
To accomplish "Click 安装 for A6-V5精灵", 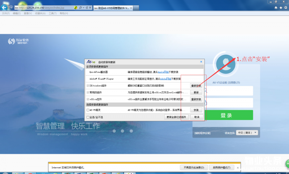I will click(x=196, y=110).
